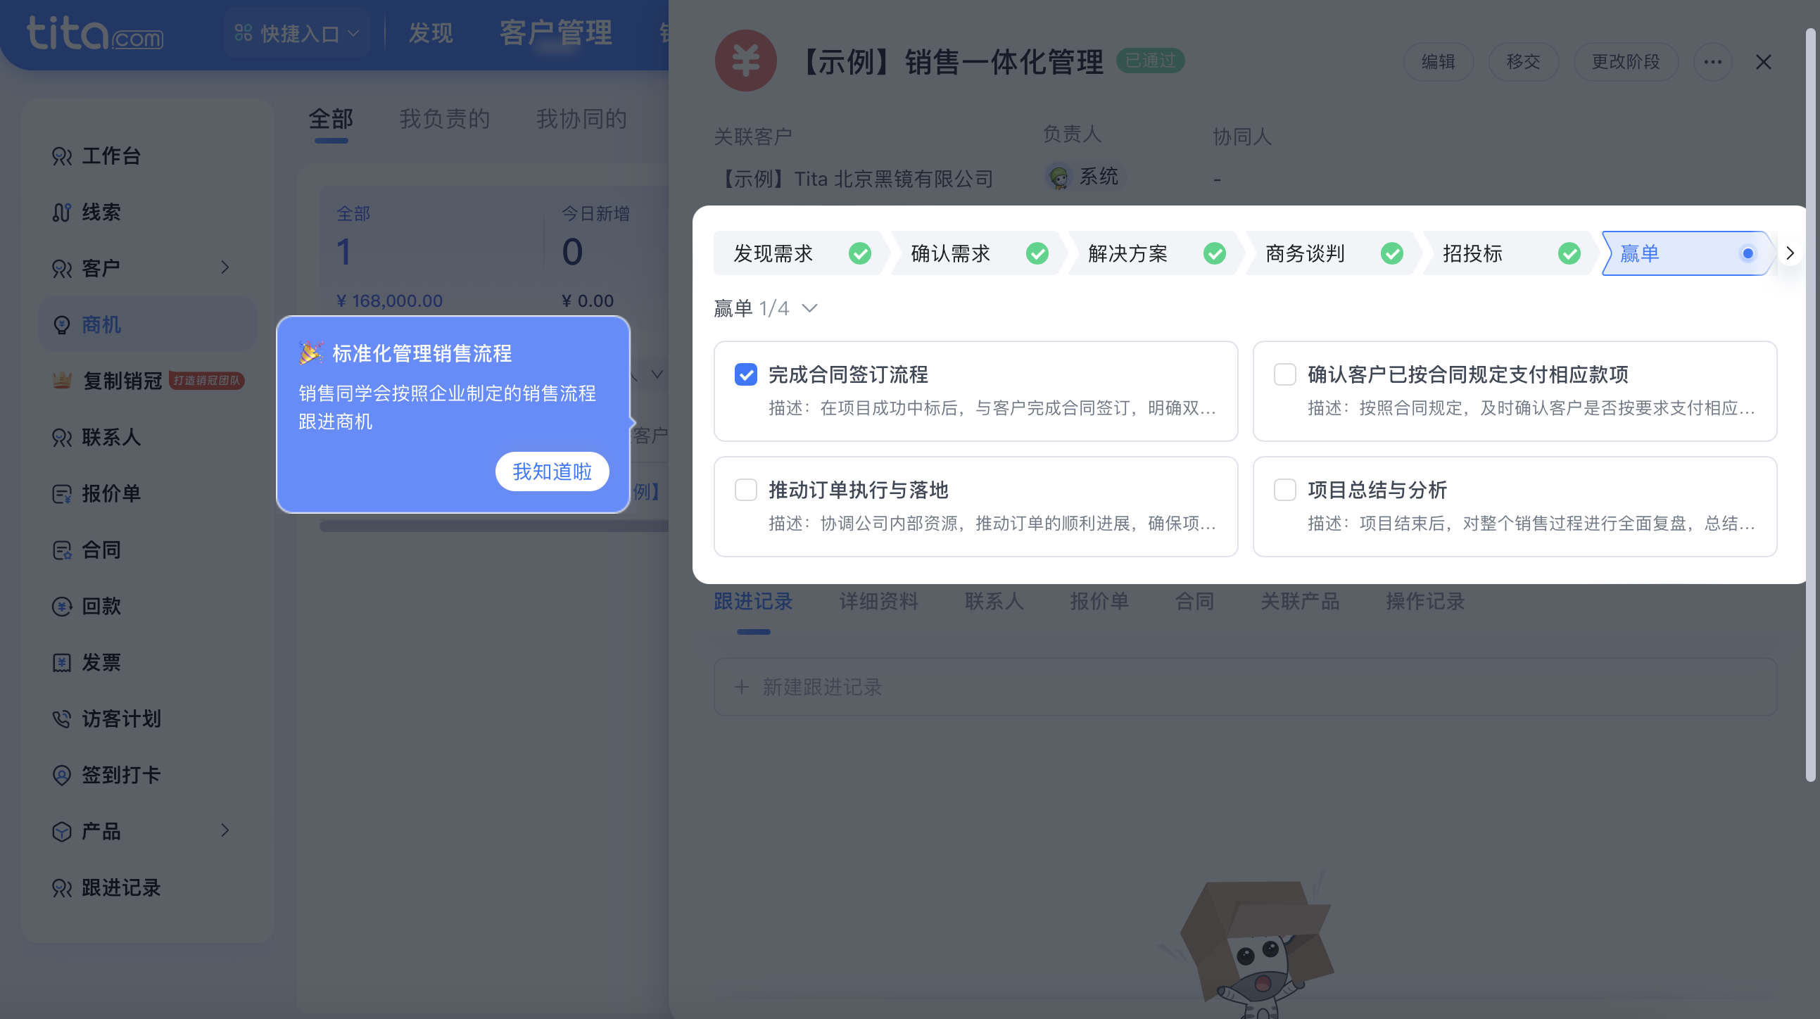Collapse the 赢单 1/4 task list chevron
This screenshot has width=1820, height=1019.
coord(809,308)
